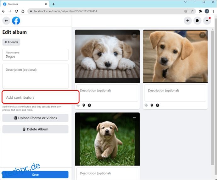217x180 pixels.
Task: Change date of the white puppy photo
Action: point(89,105)
